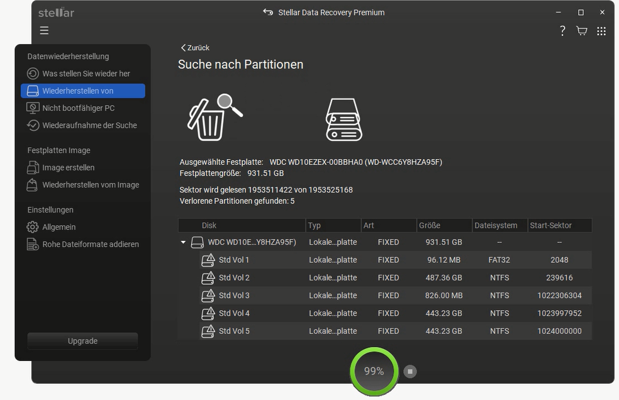Close the Stellar Data Recovery window
This screenshot has height=400, width=619.
pyautogui.click(x=602, y=12)
